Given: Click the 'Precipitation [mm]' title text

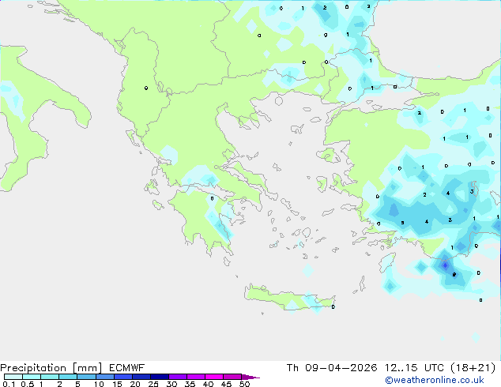Looking at the screenshot, I should [51, 368].
